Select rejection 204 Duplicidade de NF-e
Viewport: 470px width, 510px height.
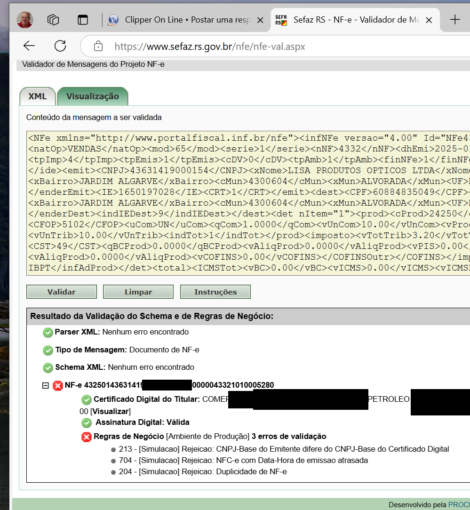tap(203, 471)
